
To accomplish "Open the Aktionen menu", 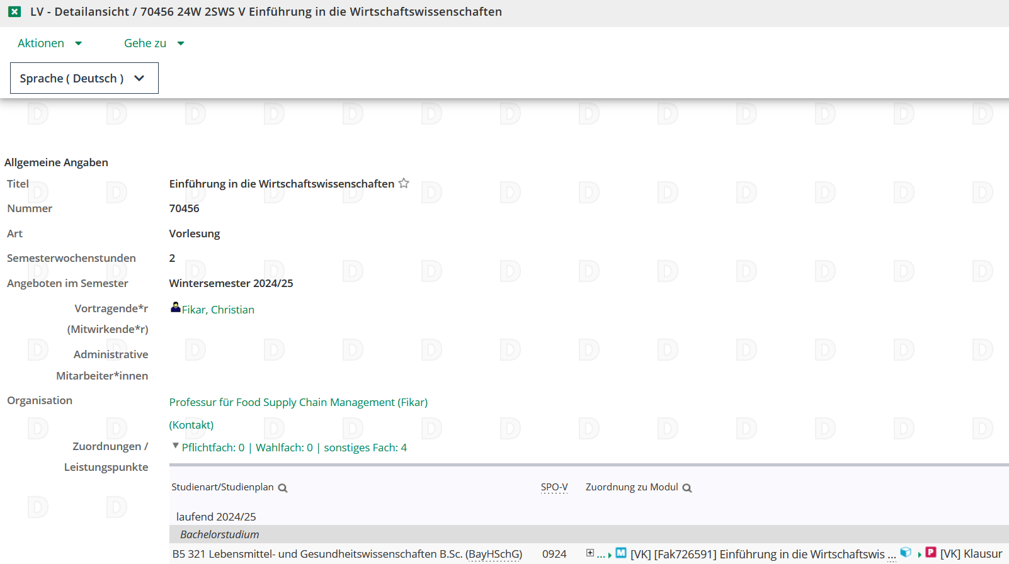I will pyautogui.click(x=49, y=43).
